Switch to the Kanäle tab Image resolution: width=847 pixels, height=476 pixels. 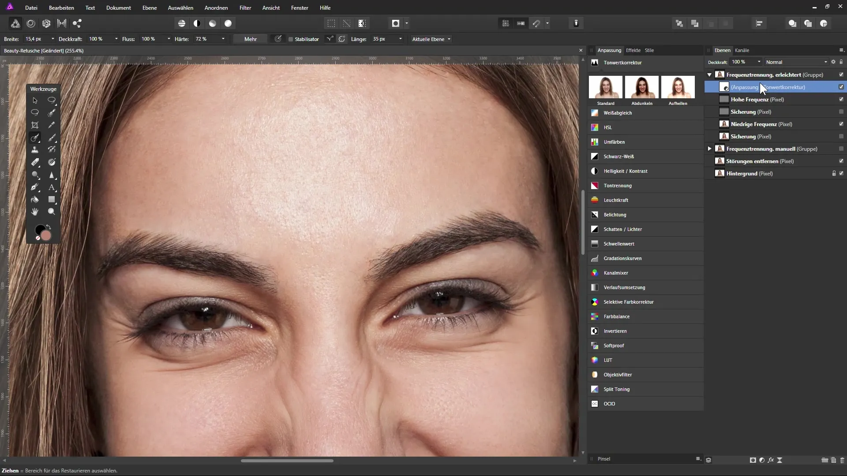coord(742,50)
